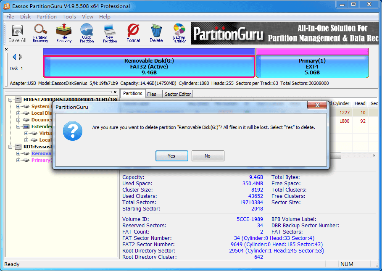382x271 pixels.
Task: Click head value 92 in table
Action: pyautogui.click(x=363, y=121)
